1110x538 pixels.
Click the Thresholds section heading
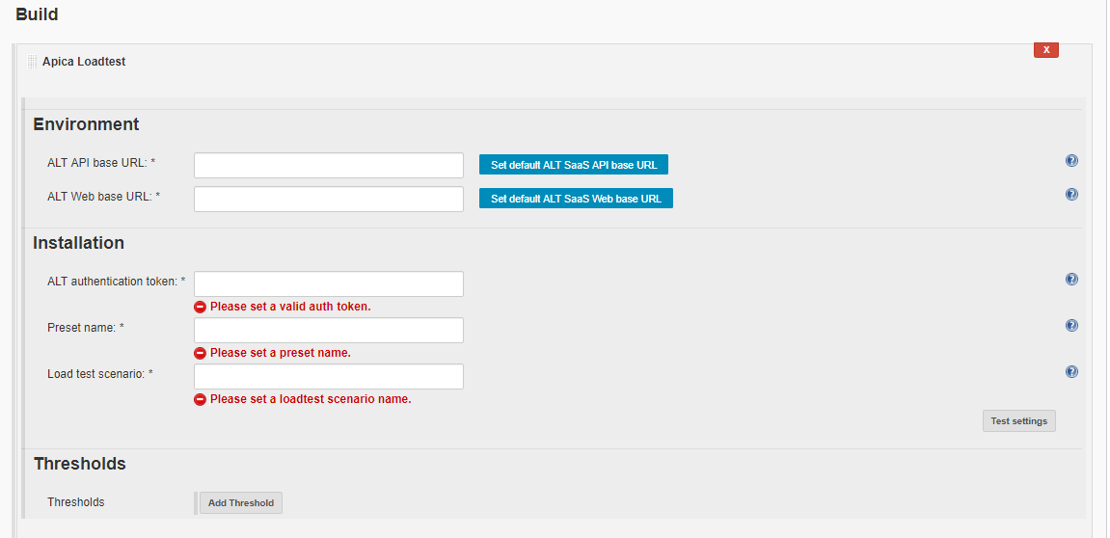(x=80, y=464)
